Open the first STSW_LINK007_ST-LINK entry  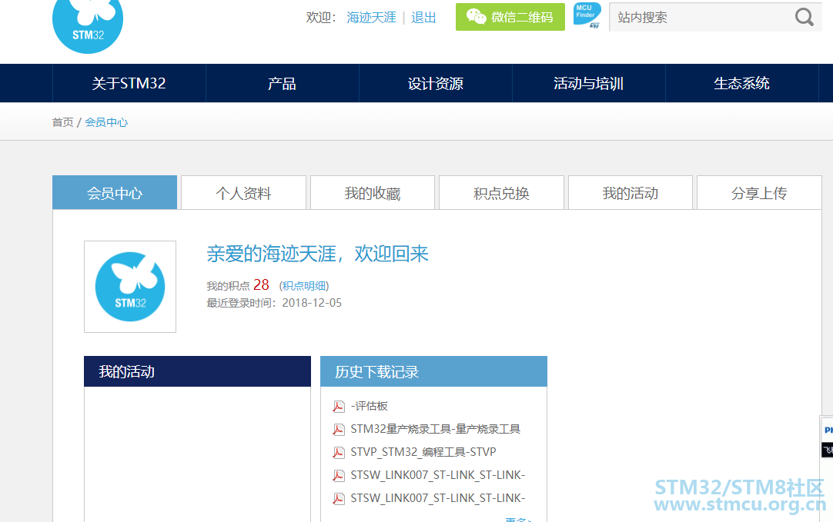tap(438, 475)
